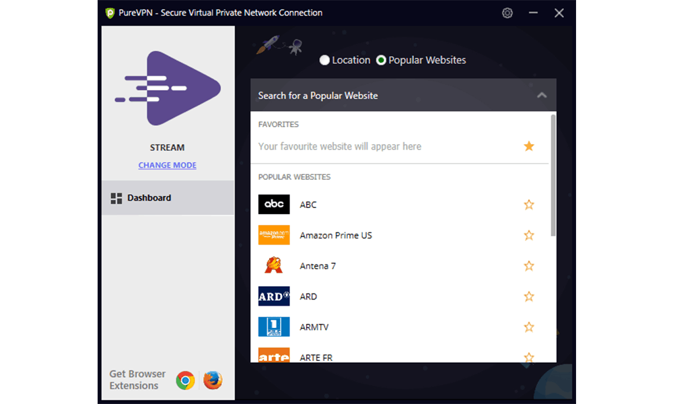Click the Get Browser Extensions label
The image size is (673, 404).
(x=137, y=380)
